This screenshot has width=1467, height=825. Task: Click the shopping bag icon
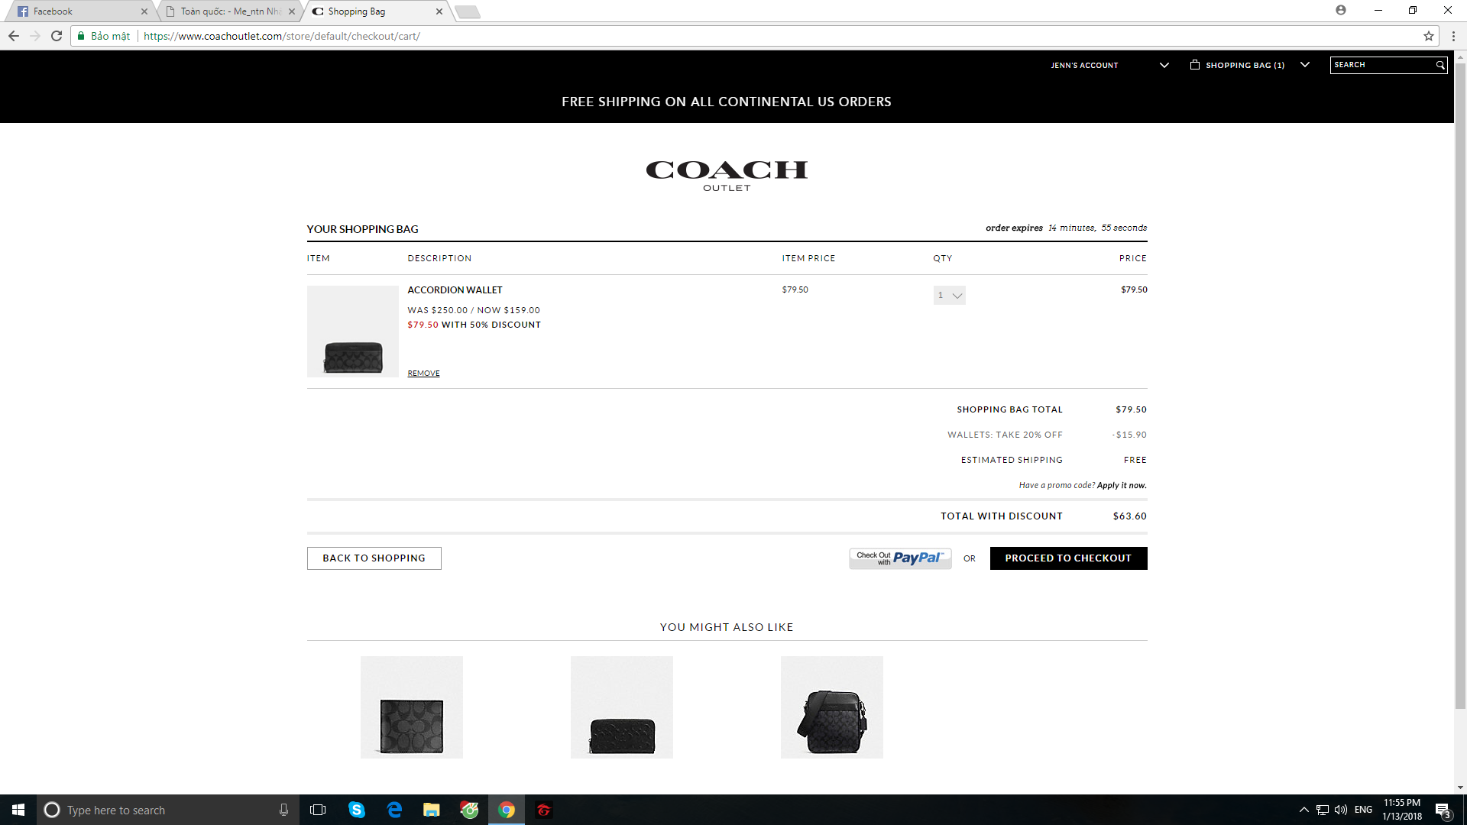[x=1195, y=65]
